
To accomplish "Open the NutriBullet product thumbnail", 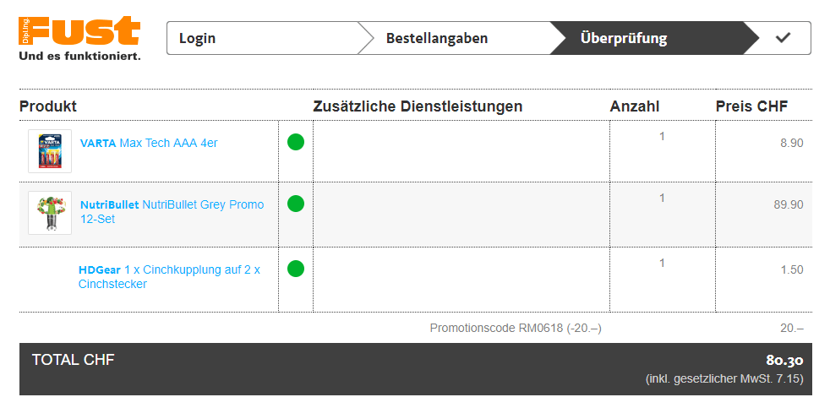I will (x=50, y=212).
